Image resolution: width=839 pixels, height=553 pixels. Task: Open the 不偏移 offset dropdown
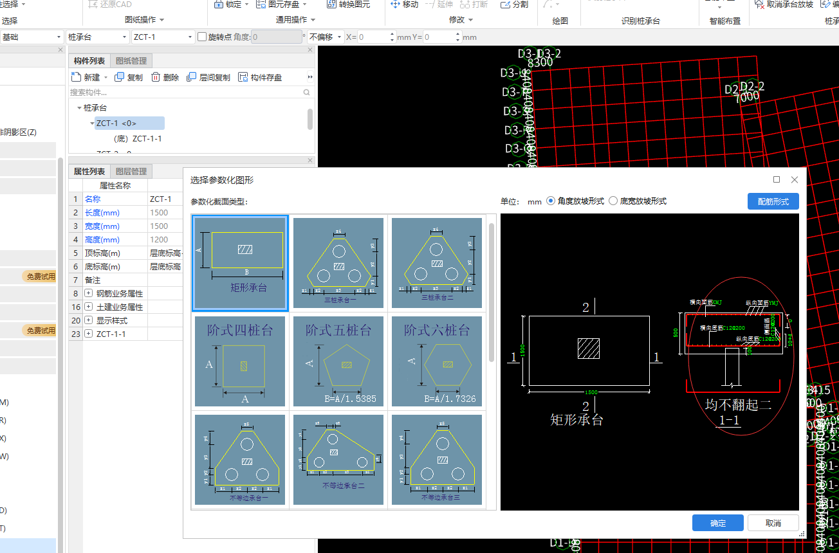[326, 37]
